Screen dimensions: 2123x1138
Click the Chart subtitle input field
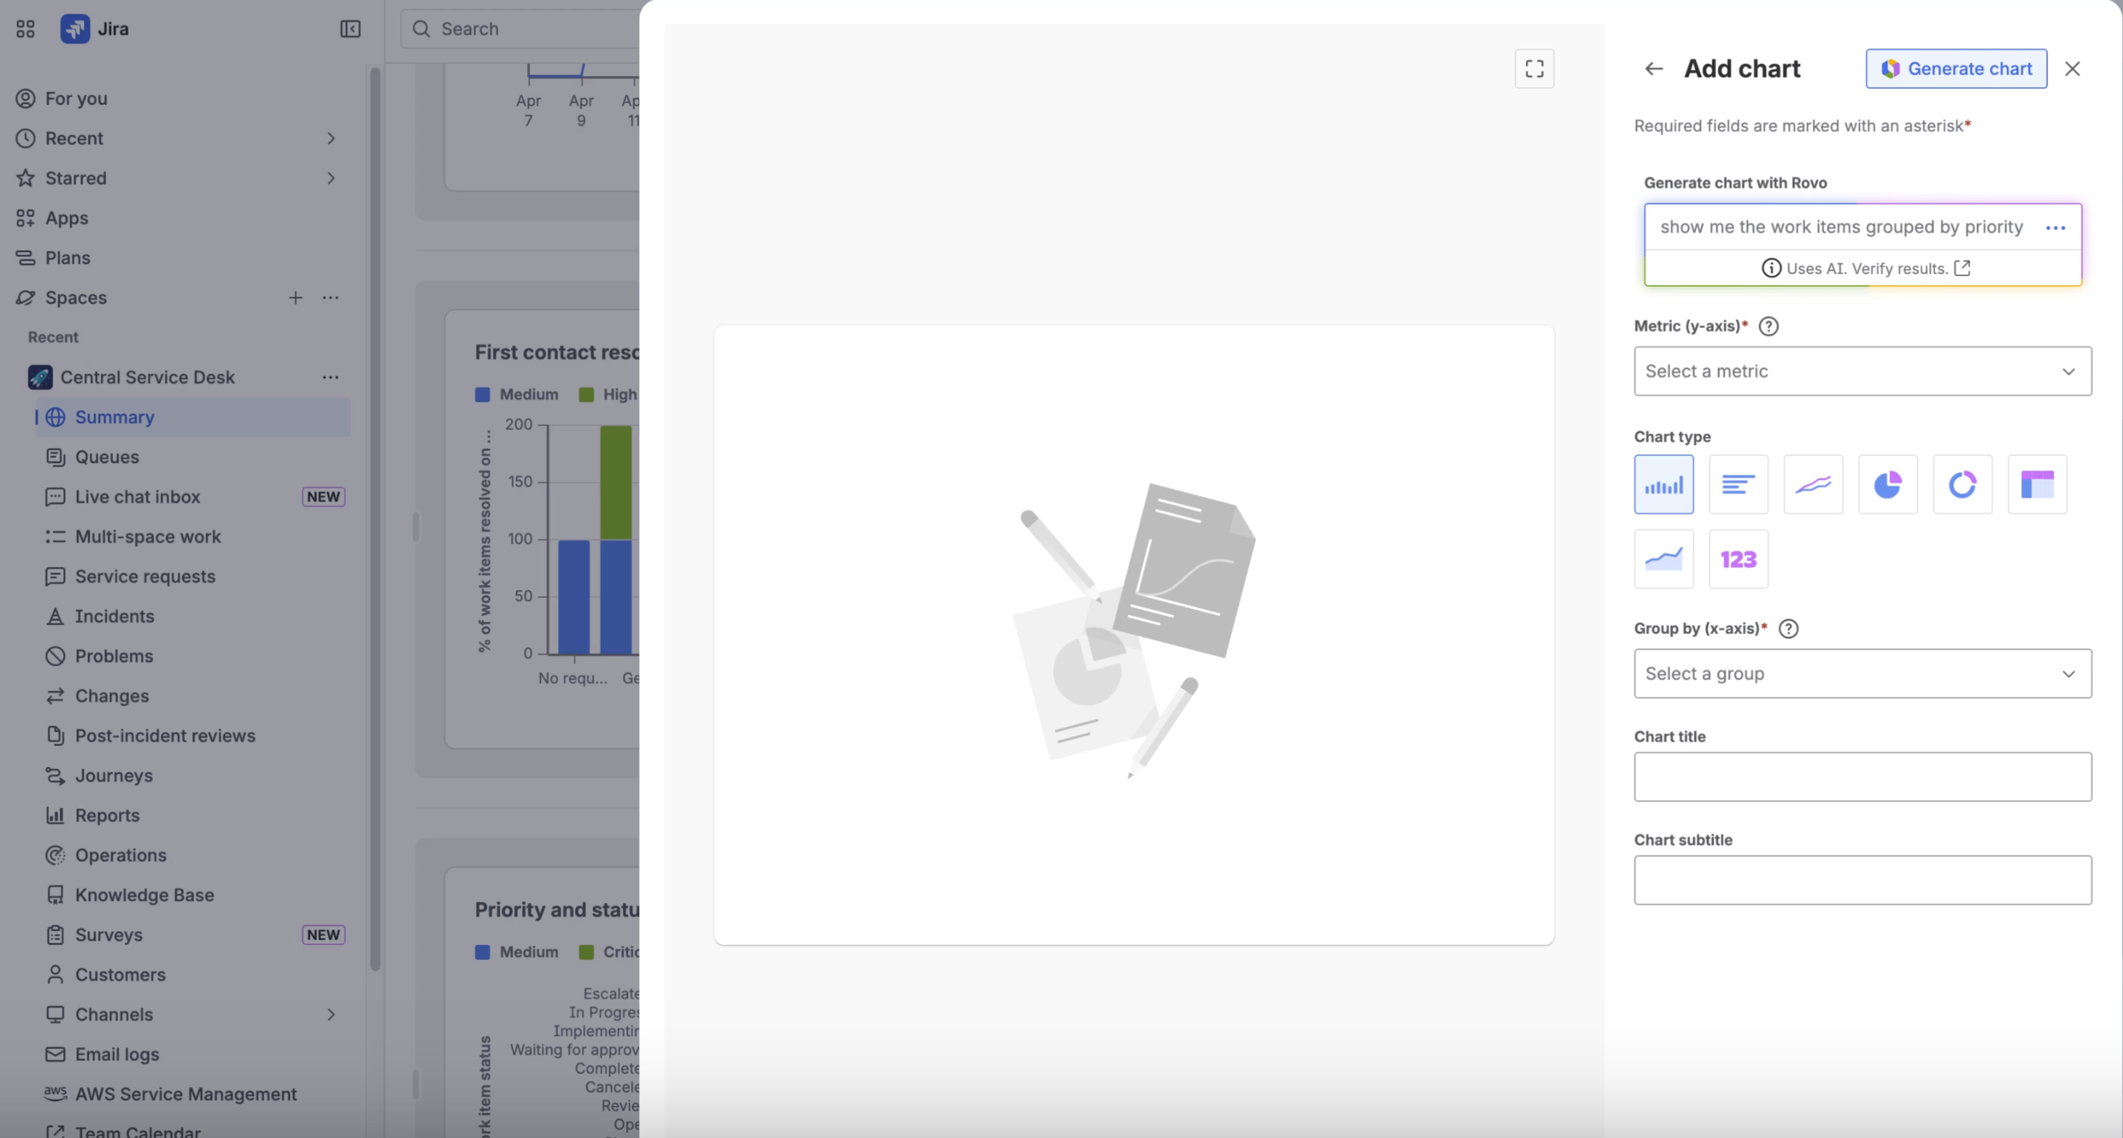pyautogui.click(x=1861, y=880)
